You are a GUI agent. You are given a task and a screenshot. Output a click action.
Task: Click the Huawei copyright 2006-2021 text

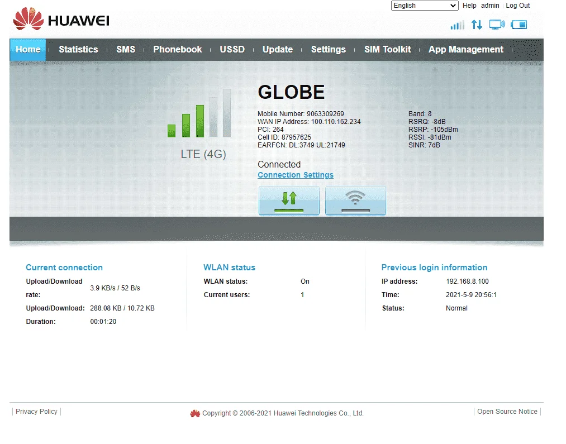[x=283, y=413]
